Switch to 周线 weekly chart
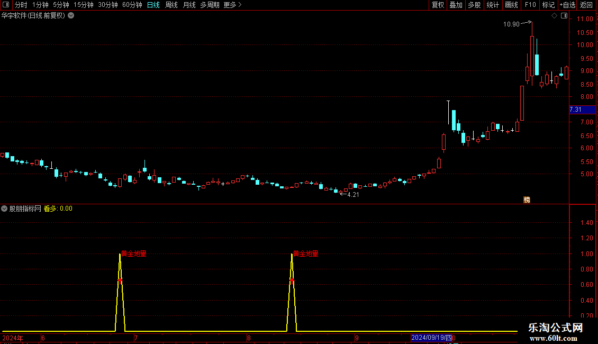 coord(171,5)
